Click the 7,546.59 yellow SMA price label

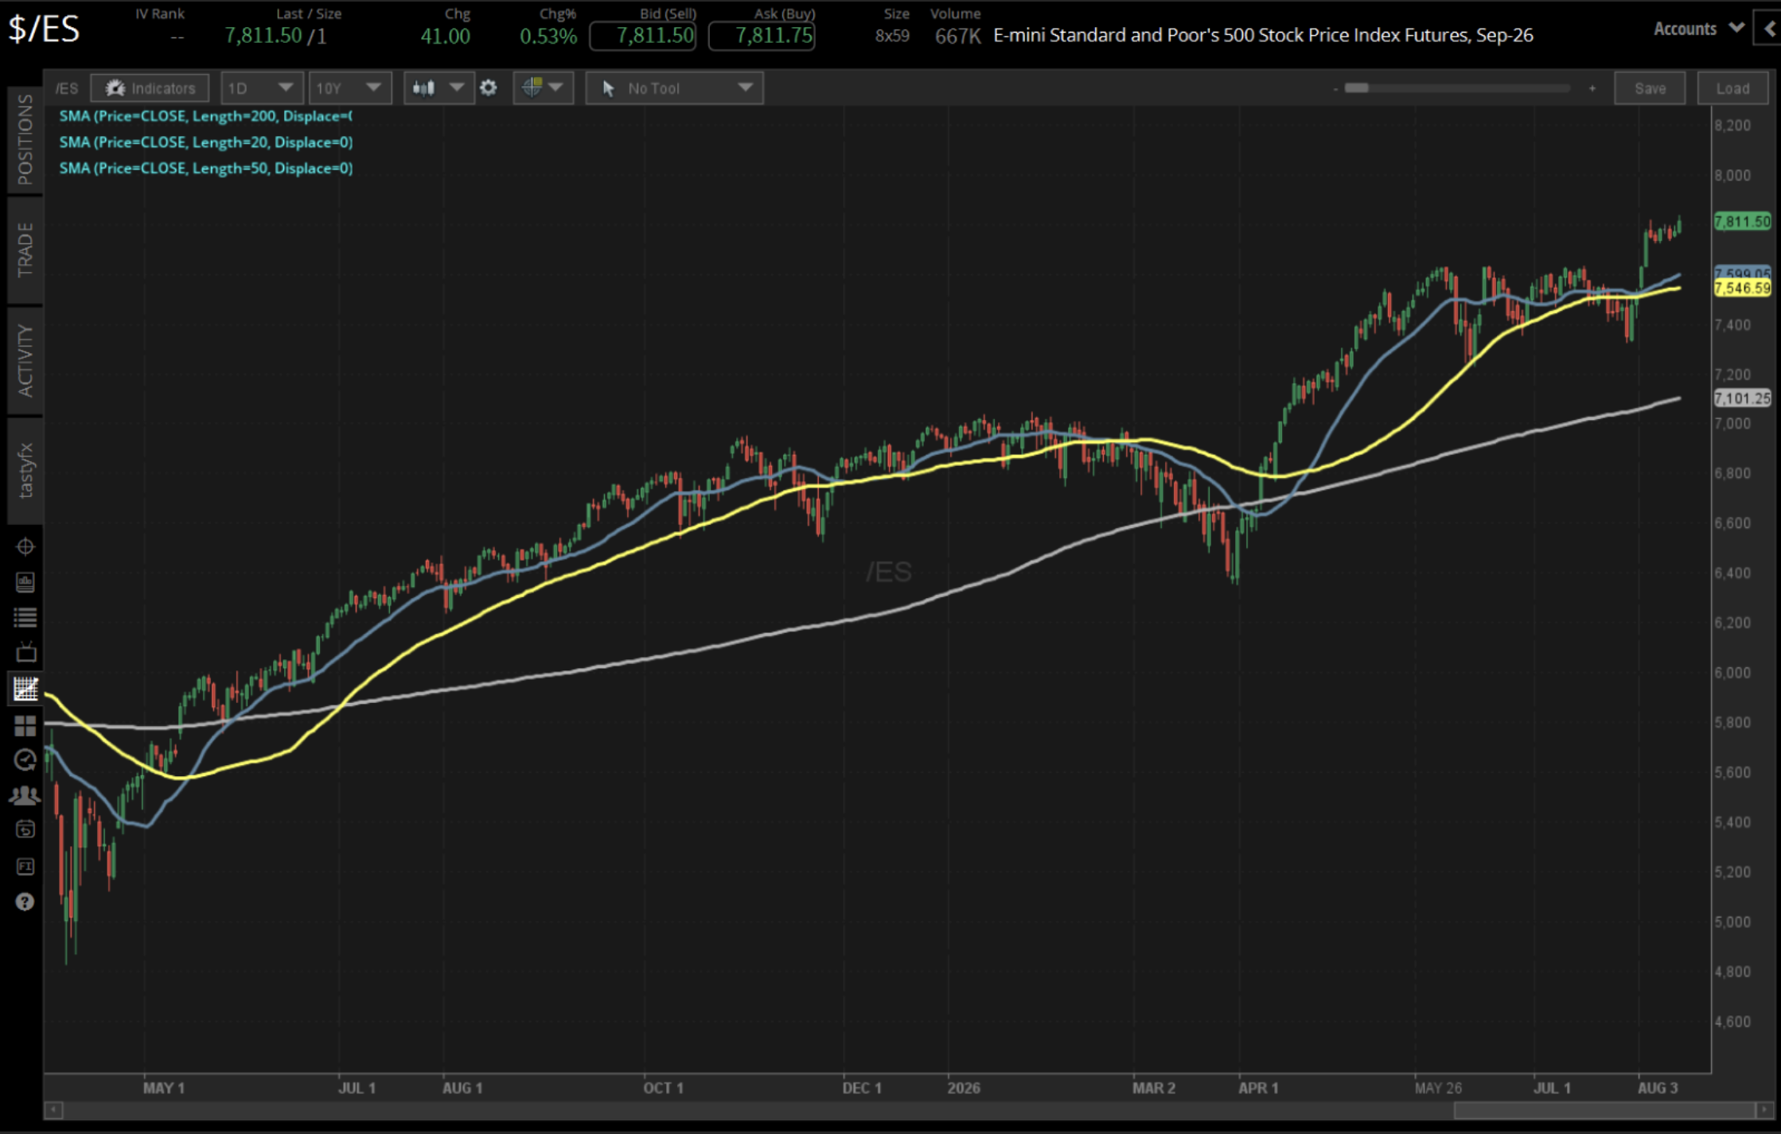[1743, 288]
